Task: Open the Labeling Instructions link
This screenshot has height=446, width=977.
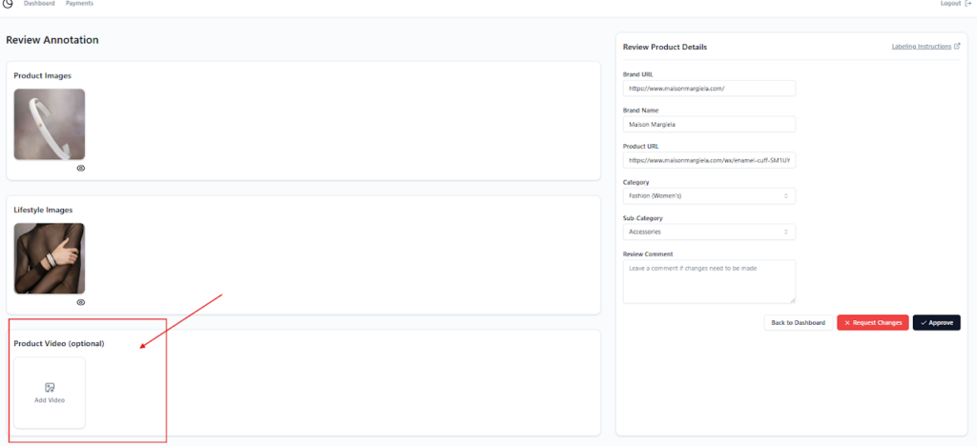Action: pyautogui.click(x=921, y=47)
